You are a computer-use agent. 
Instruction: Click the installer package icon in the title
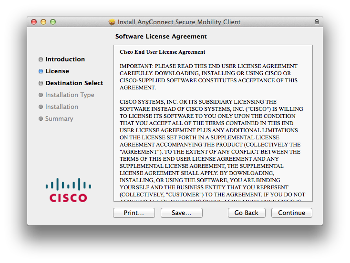[112, 22]
